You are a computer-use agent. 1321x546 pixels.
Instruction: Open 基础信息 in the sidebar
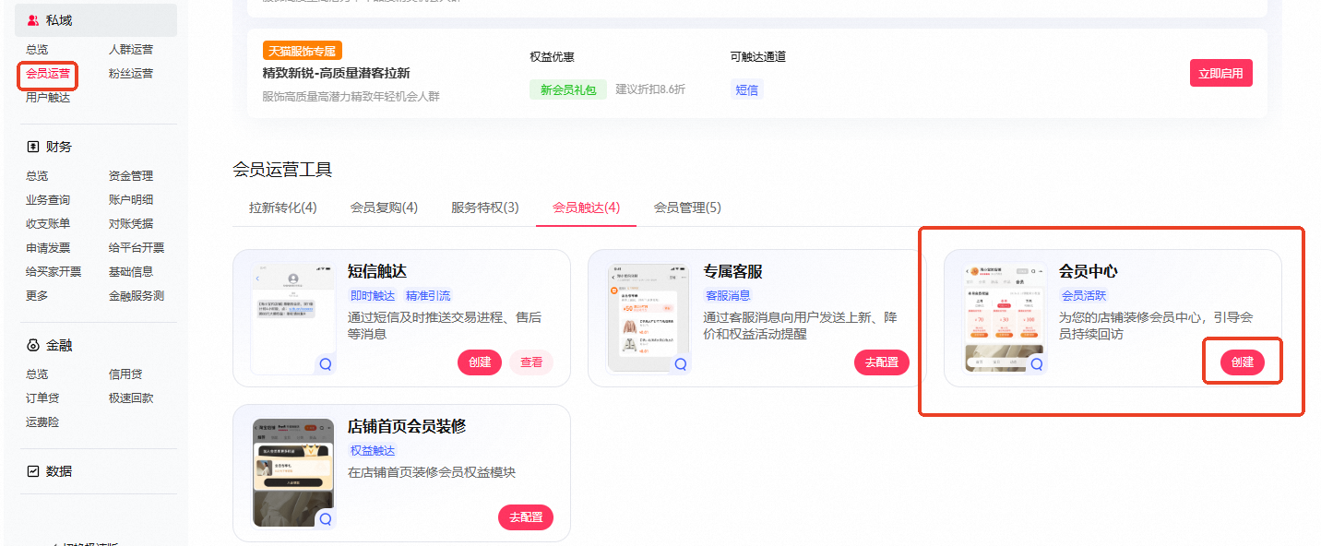pyautogui.click(x=131, y=272)
